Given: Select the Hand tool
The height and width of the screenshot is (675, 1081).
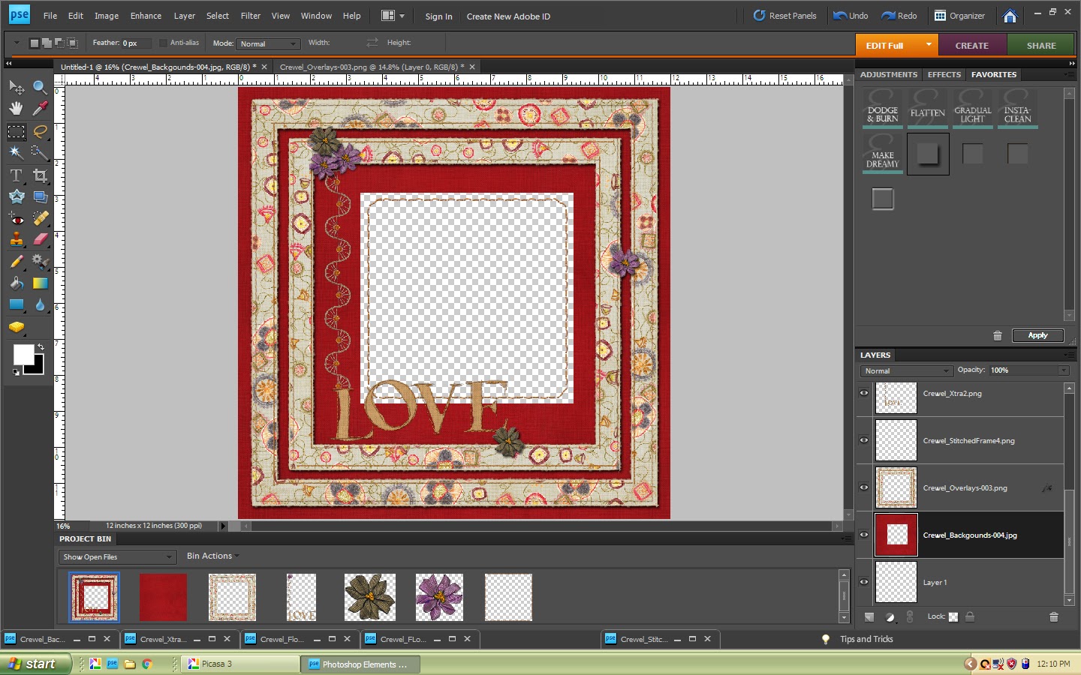Looking at the screenshot, I should 16,109.
